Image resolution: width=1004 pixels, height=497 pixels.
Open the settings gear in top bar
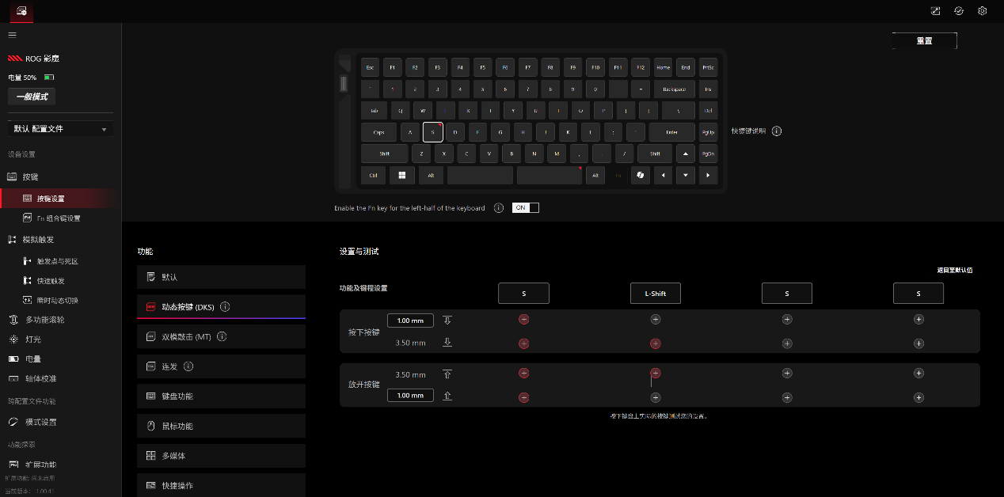tap(982, 11)
